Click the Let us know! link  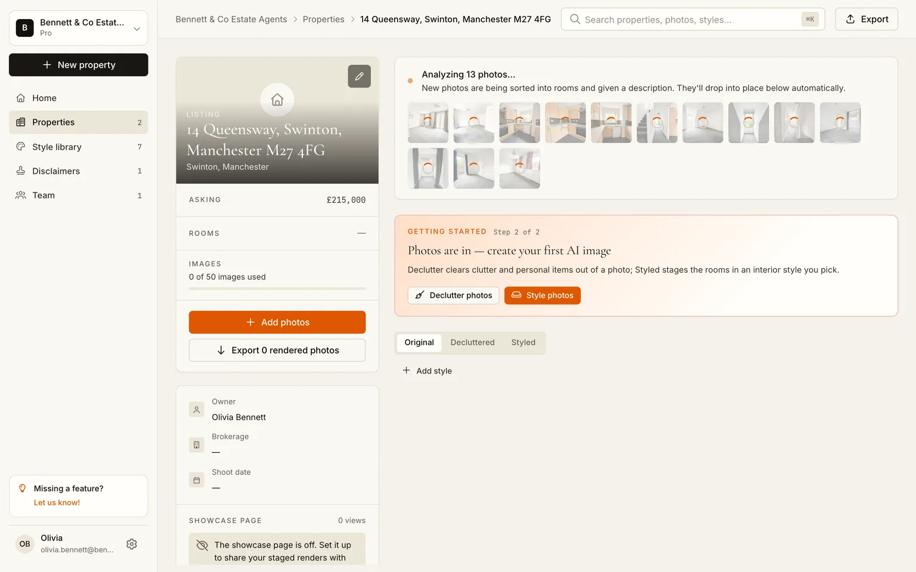click(x=57, y=503)
